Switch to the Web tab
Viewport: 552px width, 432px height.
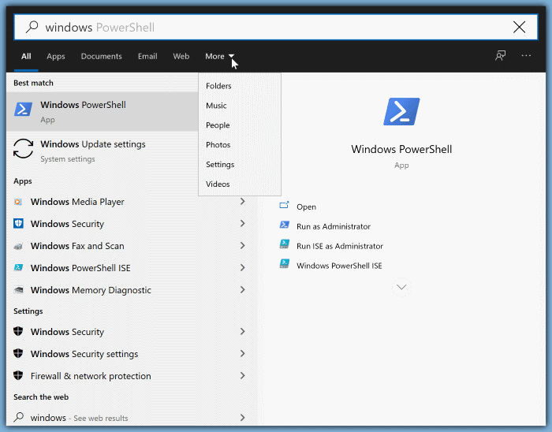coord(181,56)
